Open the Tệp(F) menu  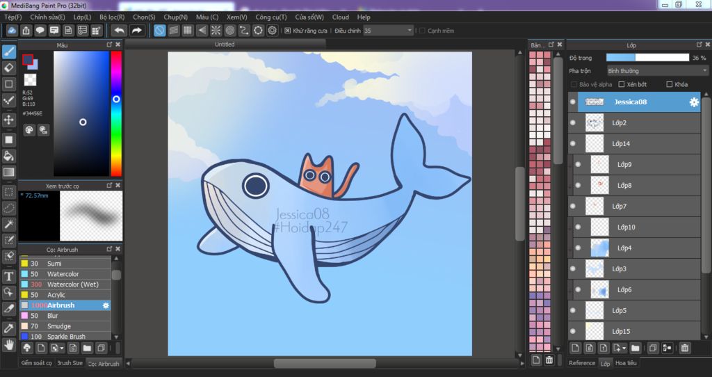coord(13,17)
